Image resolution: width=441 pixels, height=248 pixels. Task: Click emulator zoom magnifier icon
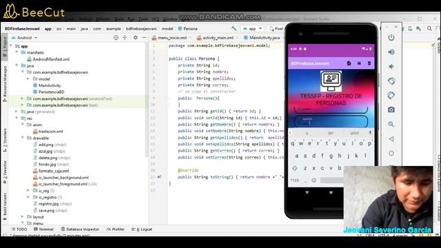(x=391, y=124)
